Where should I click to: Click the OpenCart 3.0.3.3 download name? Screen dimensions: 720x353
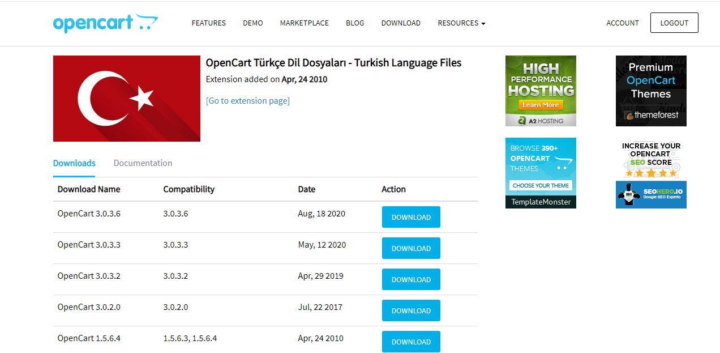(x=89, y=245)
